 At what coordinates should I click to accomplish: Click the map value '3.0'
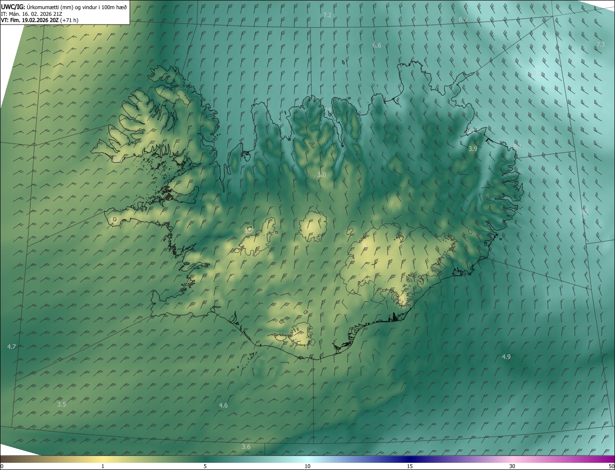(x=321, y=175)
